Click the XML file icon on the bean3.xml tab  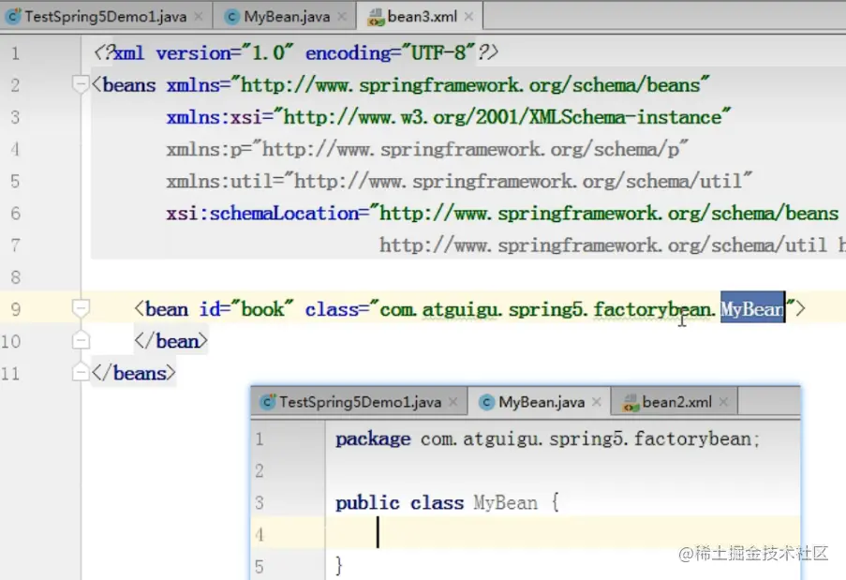[376, 17]
